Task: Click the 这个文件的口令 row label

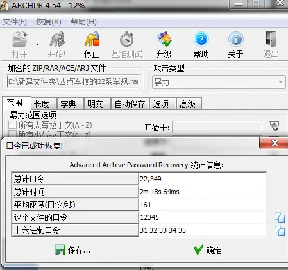Action: pyautogui.click(x=75, y=217)
